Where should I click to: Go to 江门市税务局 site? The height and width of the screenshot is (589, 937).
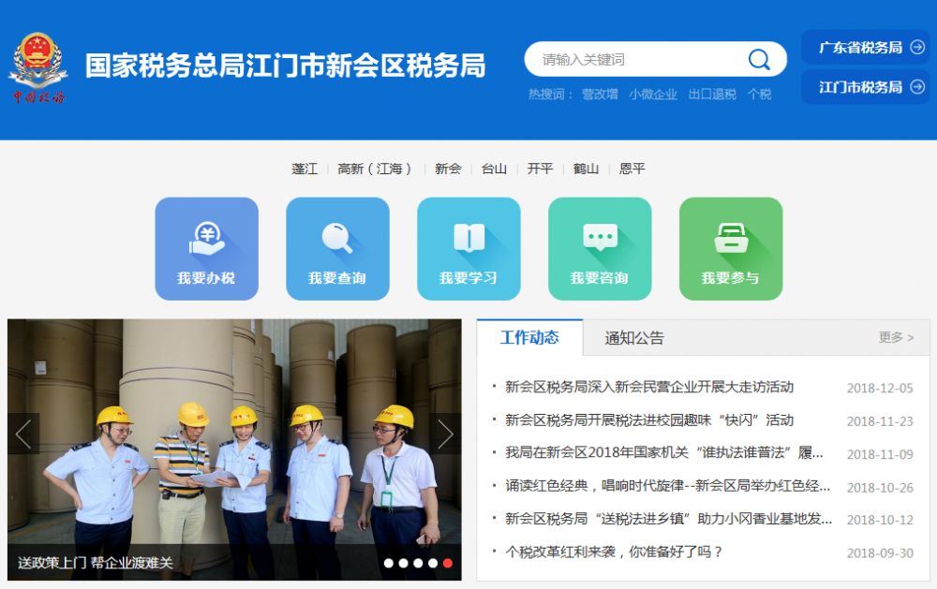[865, 87]
